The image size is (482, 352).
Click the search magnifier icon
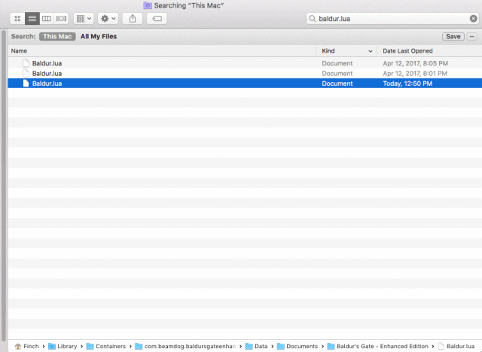[x=313, y=19]
